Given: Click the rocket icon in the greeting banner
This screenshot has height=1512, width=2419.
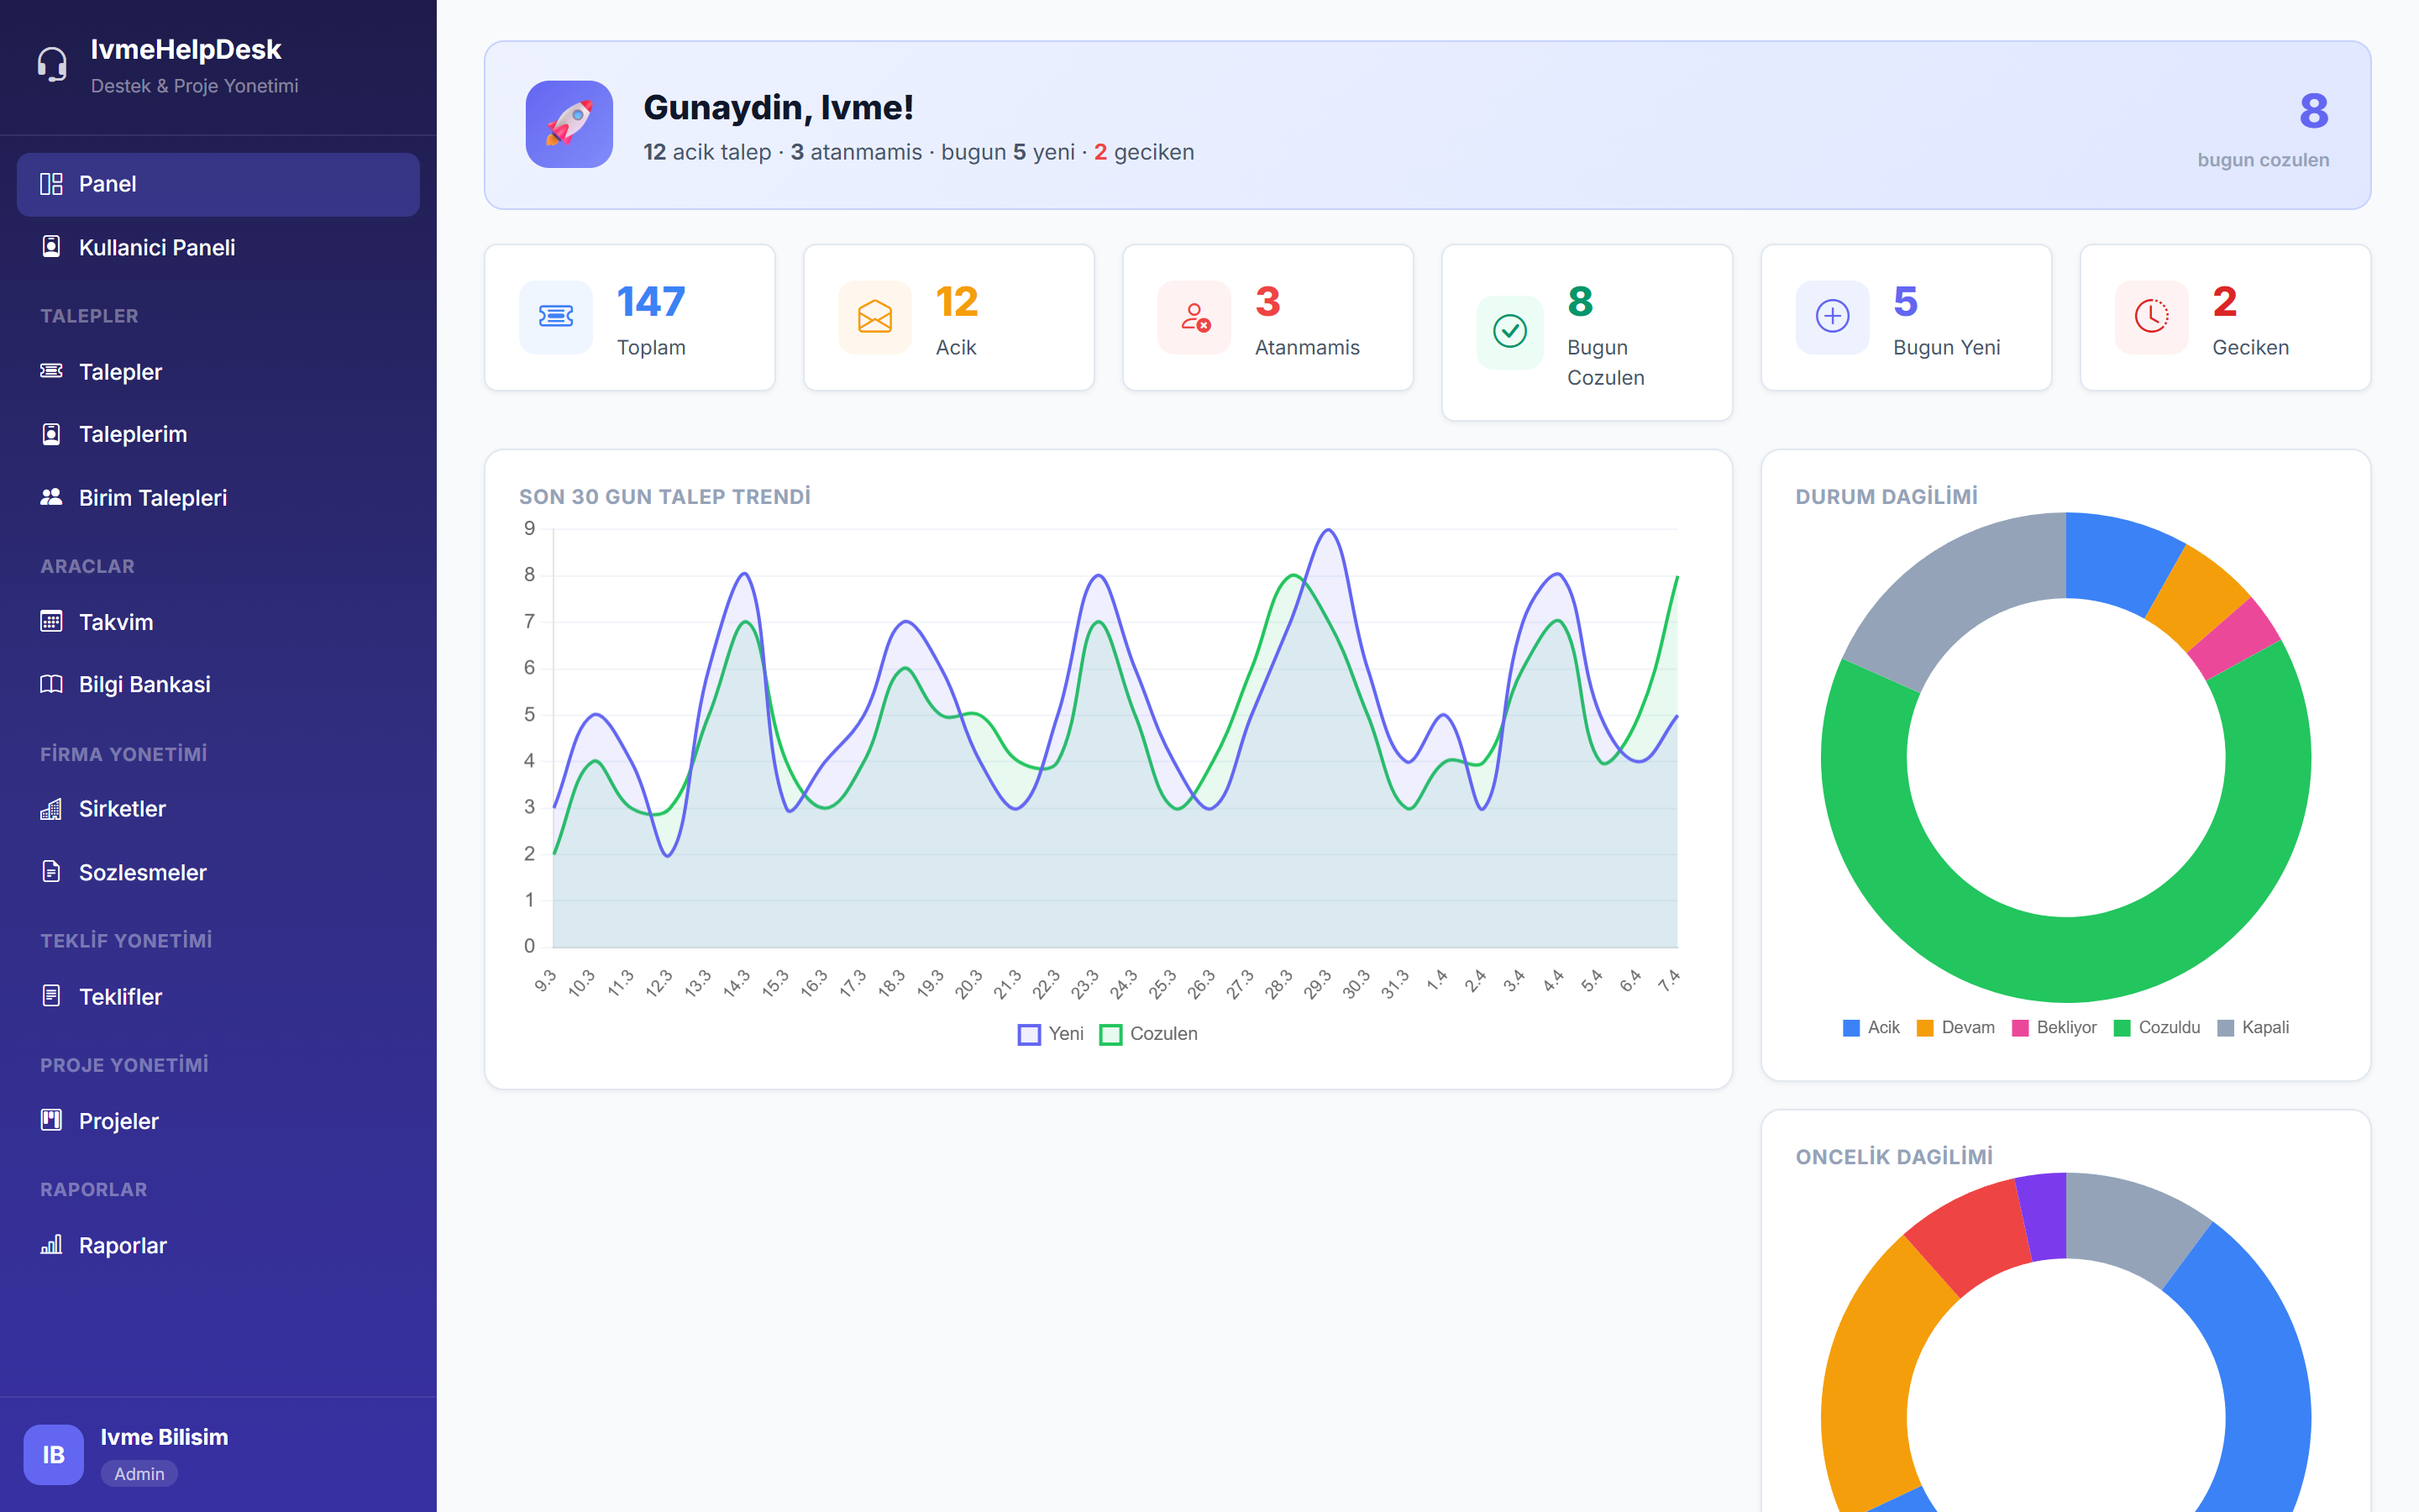Looking at the screenshot, I should pyautogui.click(x=569, y=124).
